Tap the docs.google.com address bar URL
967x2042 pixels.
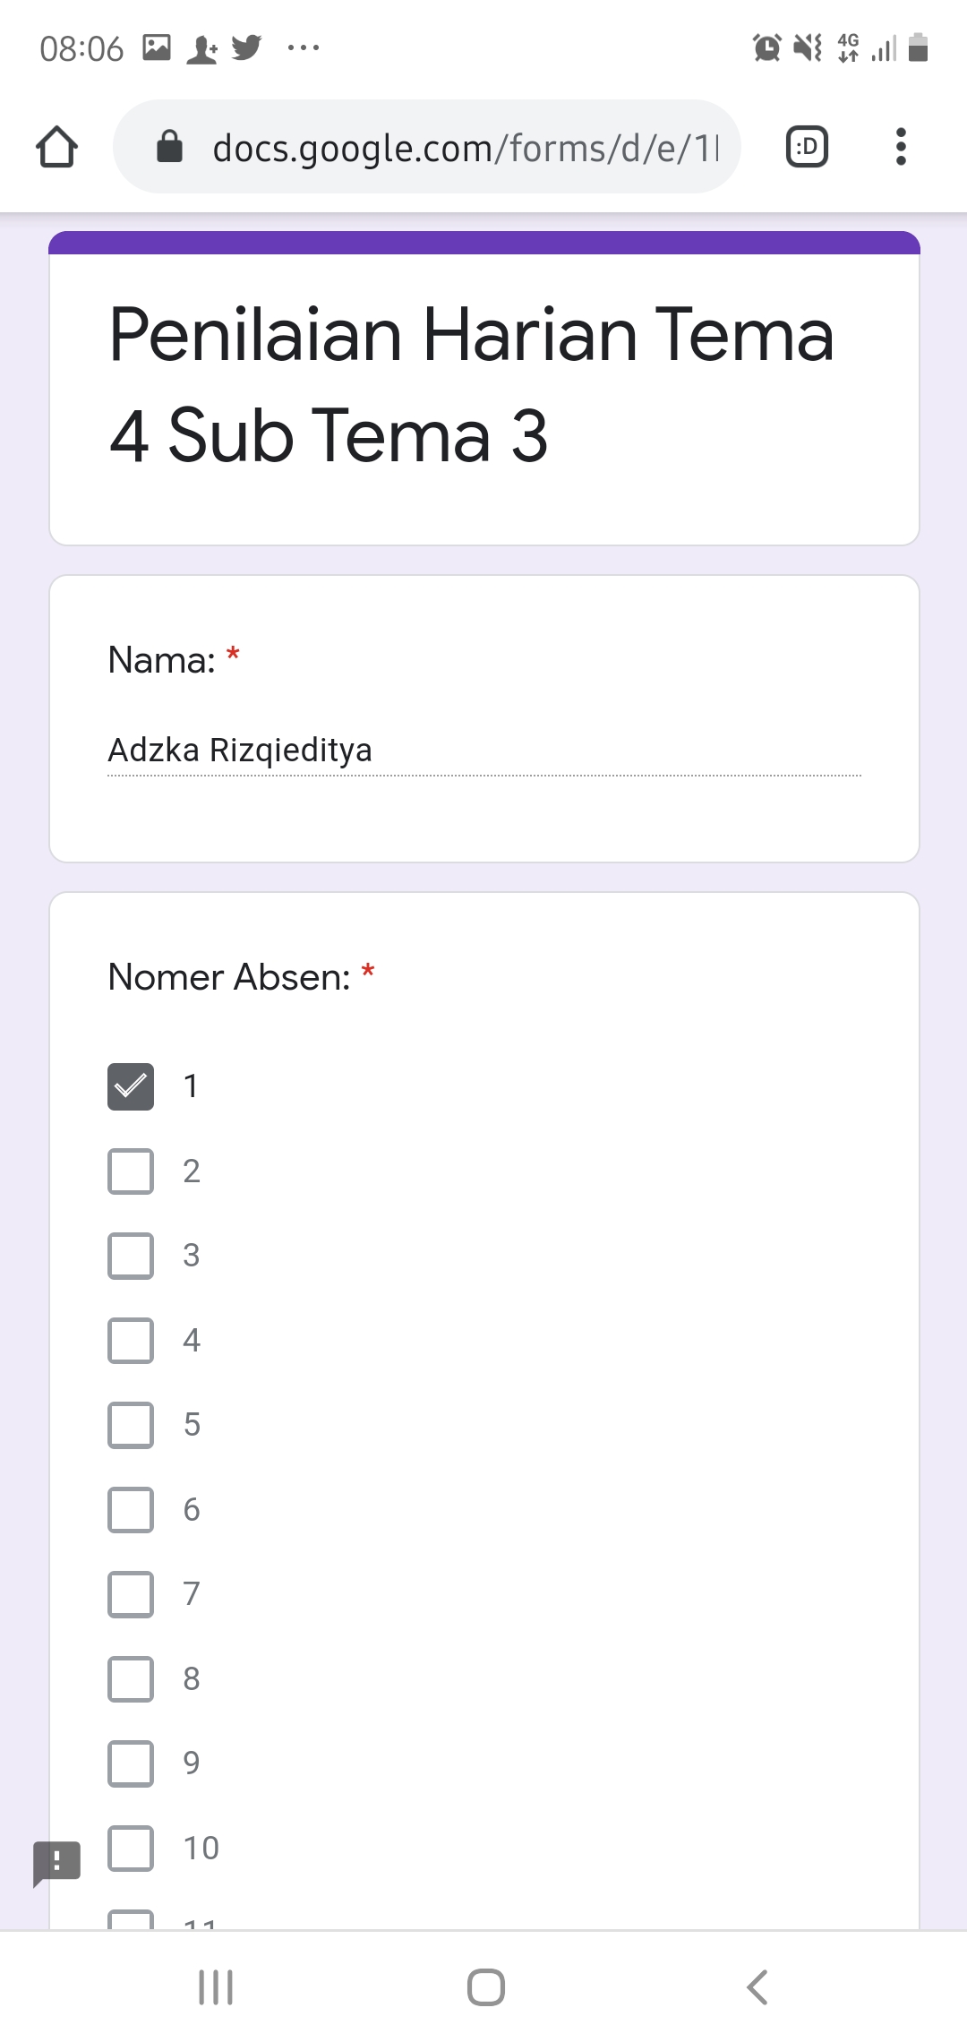(x=466, y=148)
